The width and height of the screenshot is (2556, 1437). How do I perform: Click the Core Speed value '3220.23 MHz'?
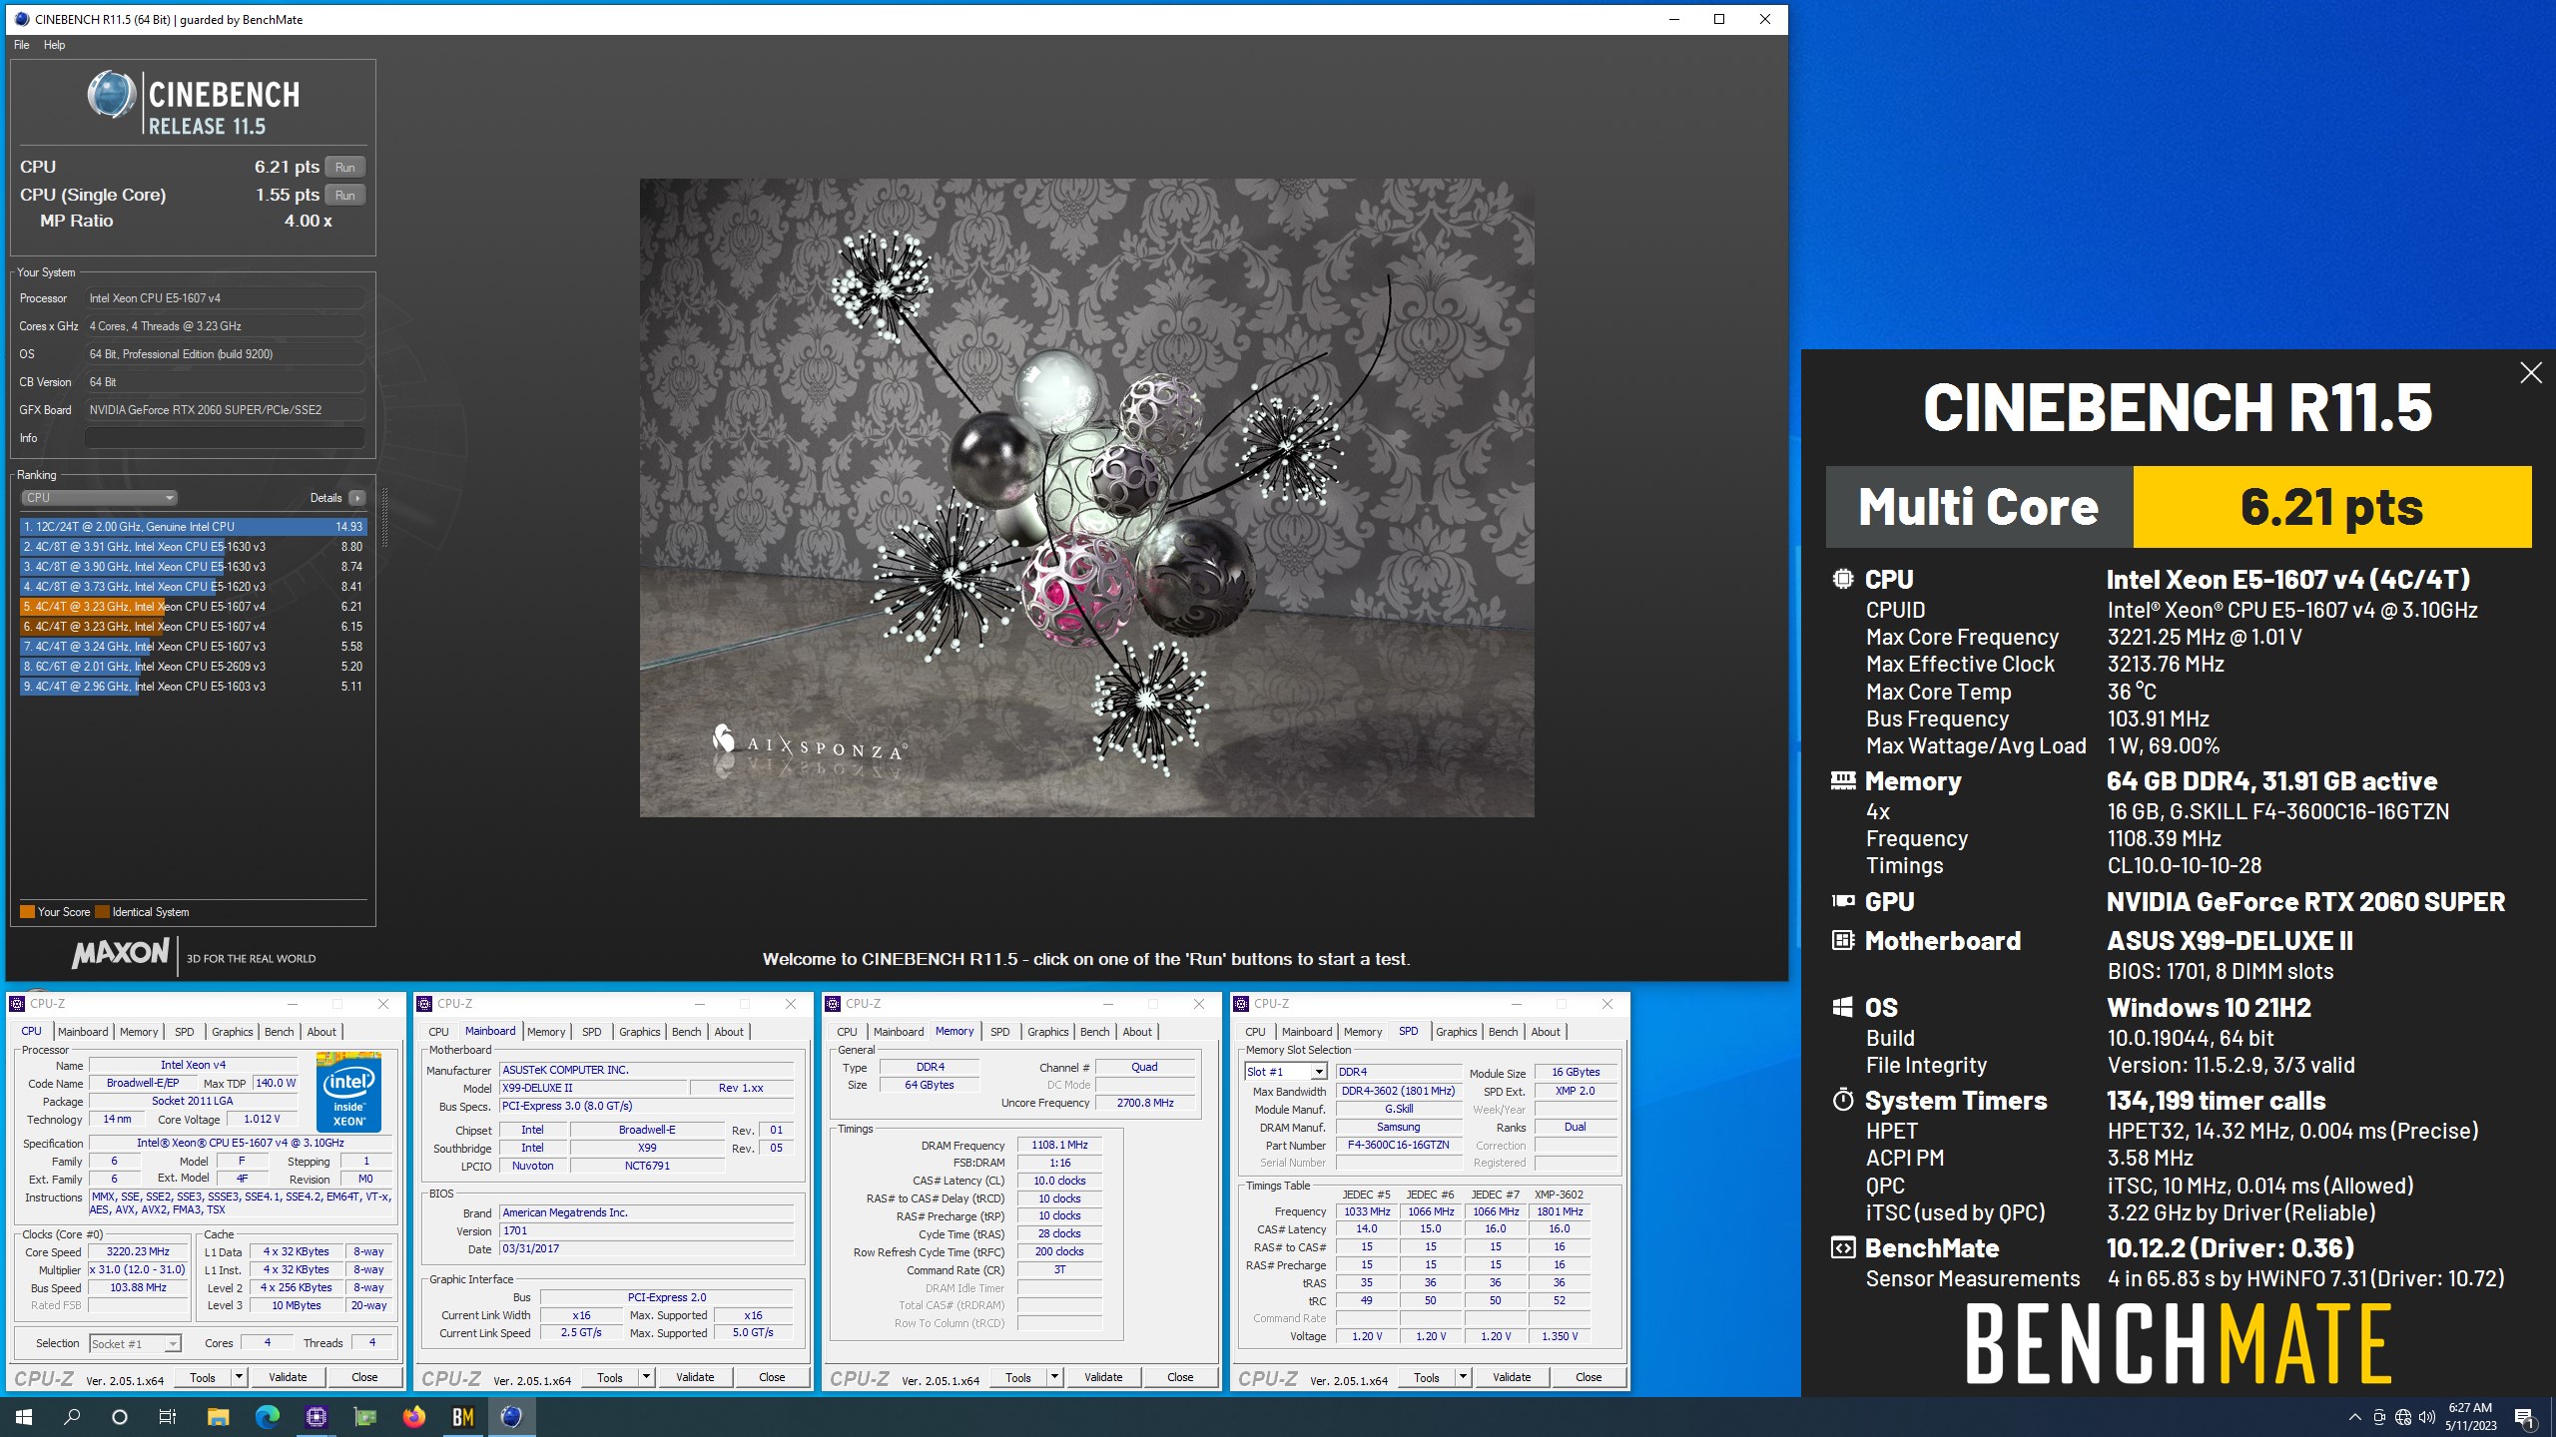[x=139, y=1252]
